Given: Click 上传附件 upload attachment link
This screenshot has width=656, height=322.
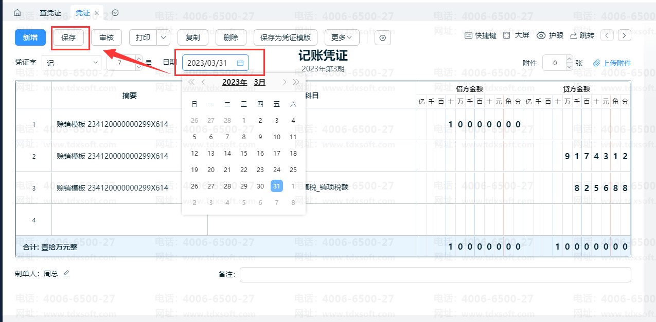Looking at the screenshot, I should pos(612,63).
